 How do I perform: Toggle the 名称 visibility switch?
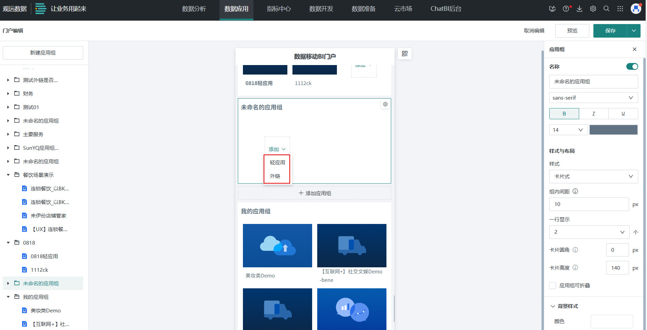[x=632, y=66]
